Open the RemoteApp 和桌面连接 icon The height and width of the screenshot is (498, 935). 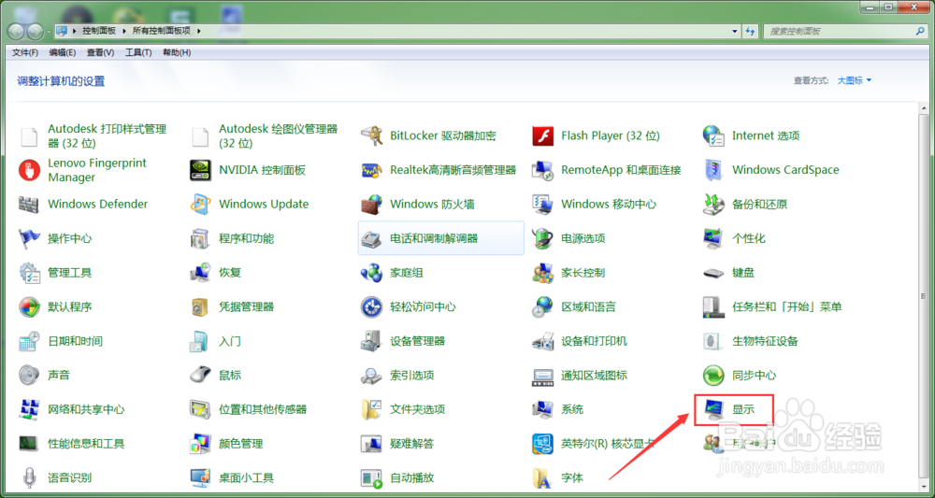542,170
